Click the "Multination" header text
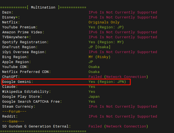174x133 pixels. [43, 7]
